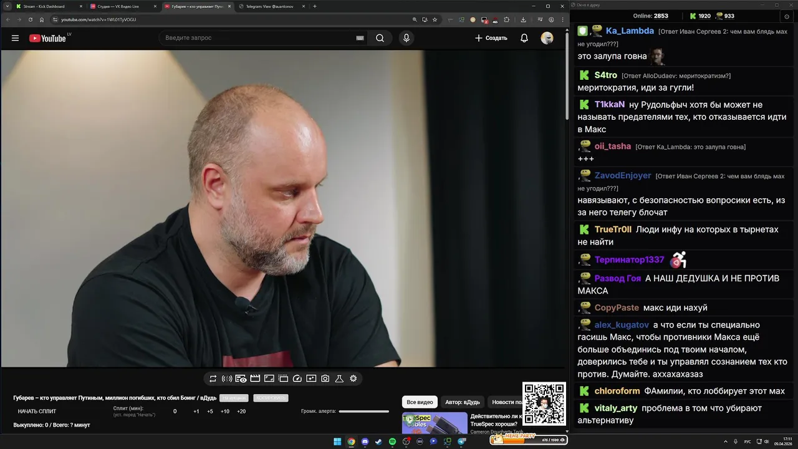Image resolution: width=798 pixels, height=449 pixels.
Task: Click the YouTube search magnifier button
Action: click(380, 38)
